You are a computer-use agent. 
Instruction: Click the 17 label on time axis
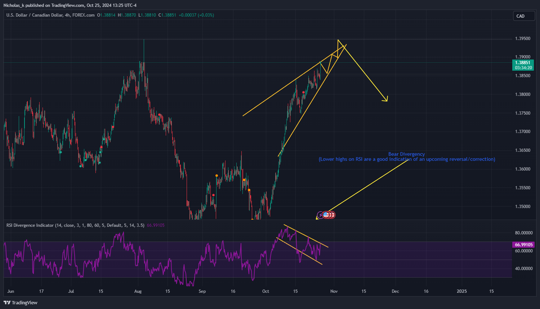tap(41, 291)
